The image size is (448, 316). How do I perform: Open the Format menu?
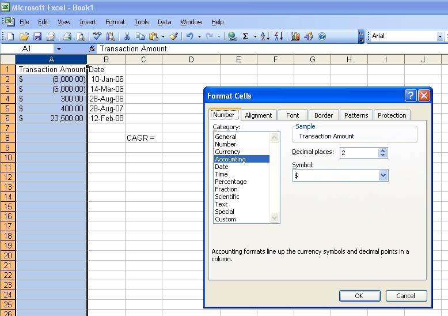(x=115, y=22)
